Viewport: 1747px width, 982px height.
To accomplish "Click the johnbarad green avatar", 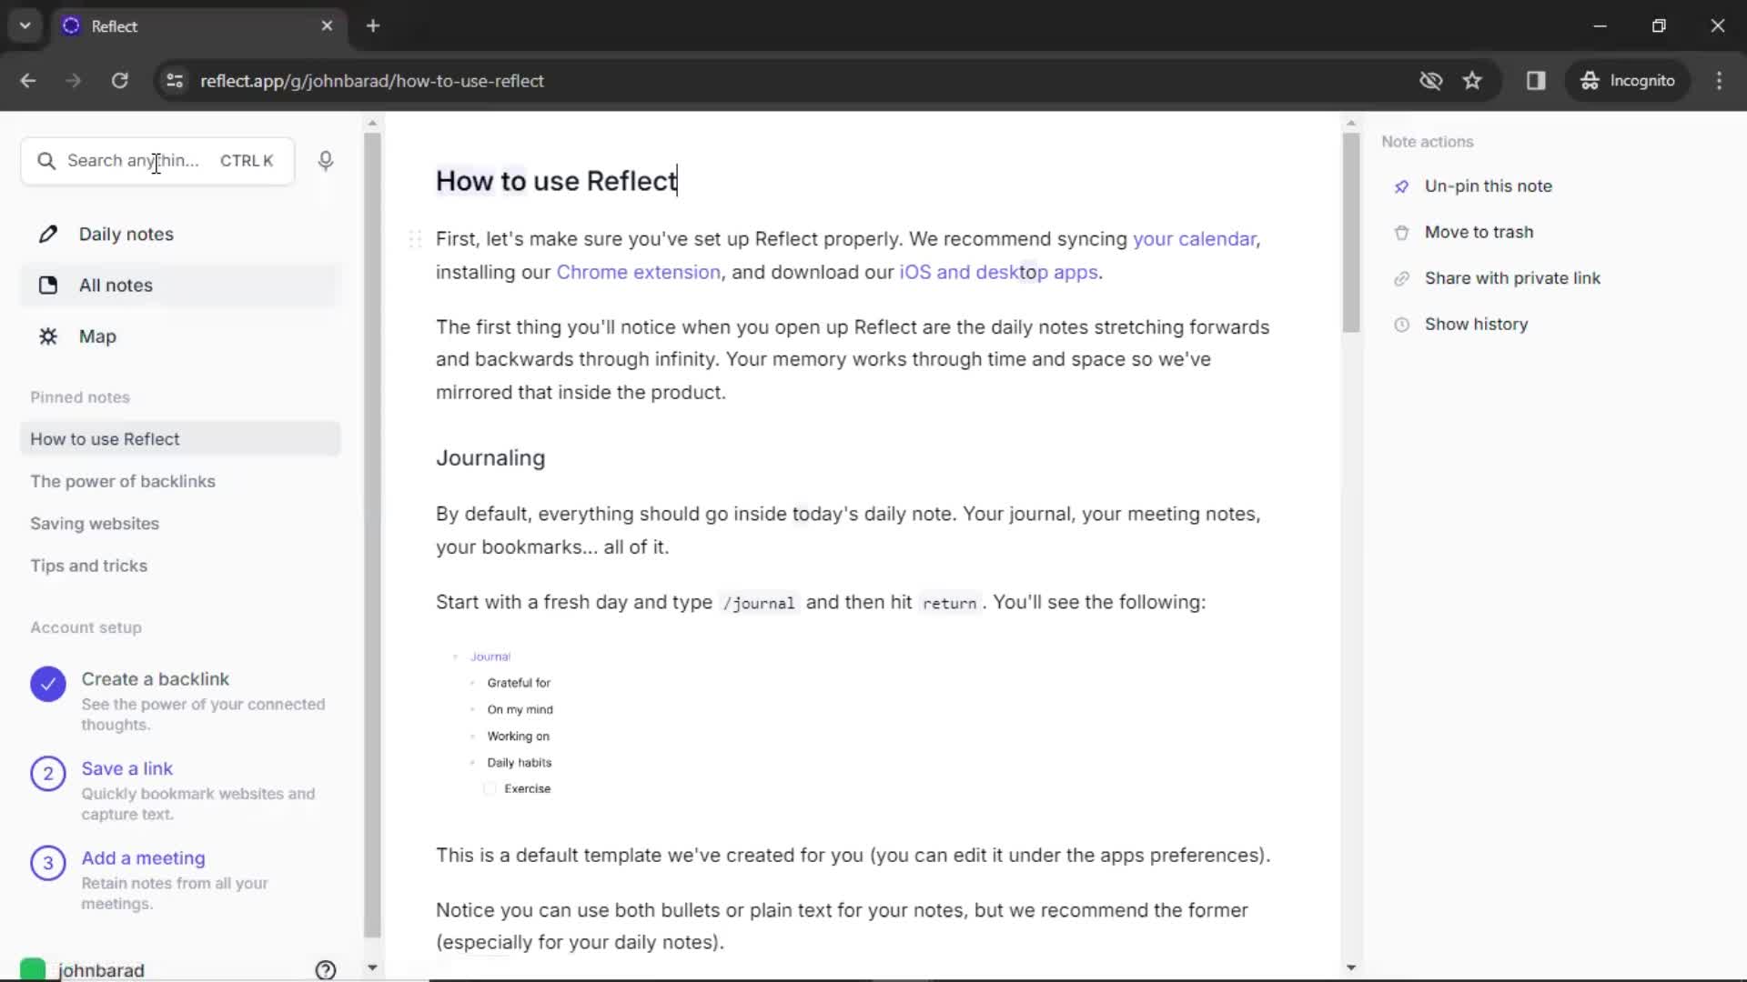I will pos(33,969).
